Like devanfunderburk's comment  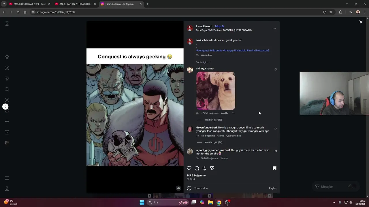276,129
